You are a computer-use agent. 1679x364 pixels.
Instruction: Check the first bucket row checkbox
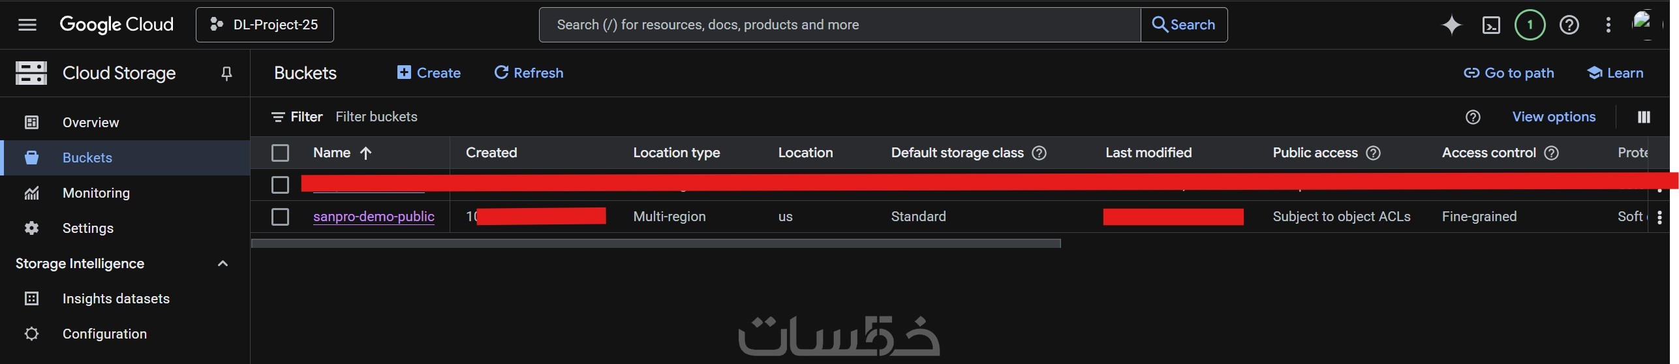(280, 185)
